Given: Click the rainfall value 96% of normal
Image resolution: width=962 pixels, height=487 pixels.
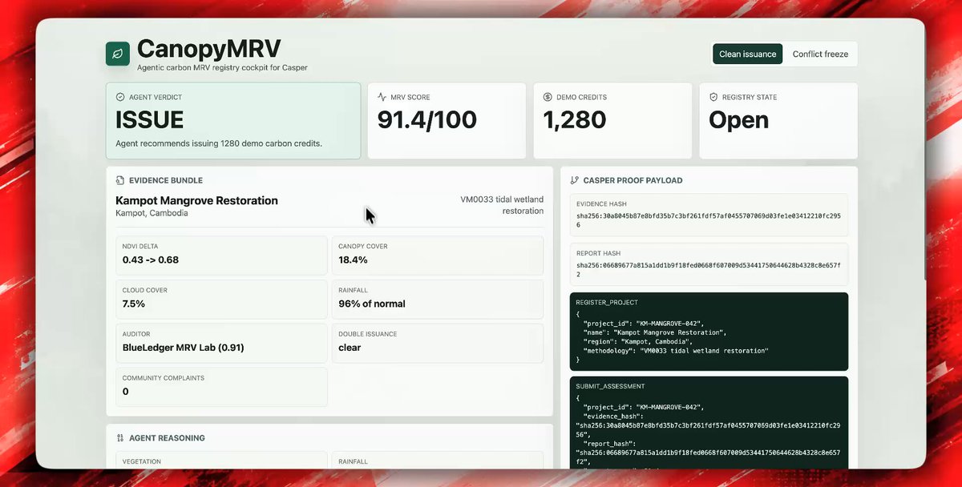Looking at the screenshot, I should [372, 304].
